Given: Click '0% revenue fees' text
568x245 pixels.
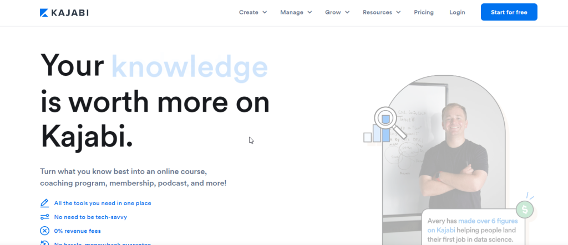Looking at the screenshot, I should (x=78, y=231).
